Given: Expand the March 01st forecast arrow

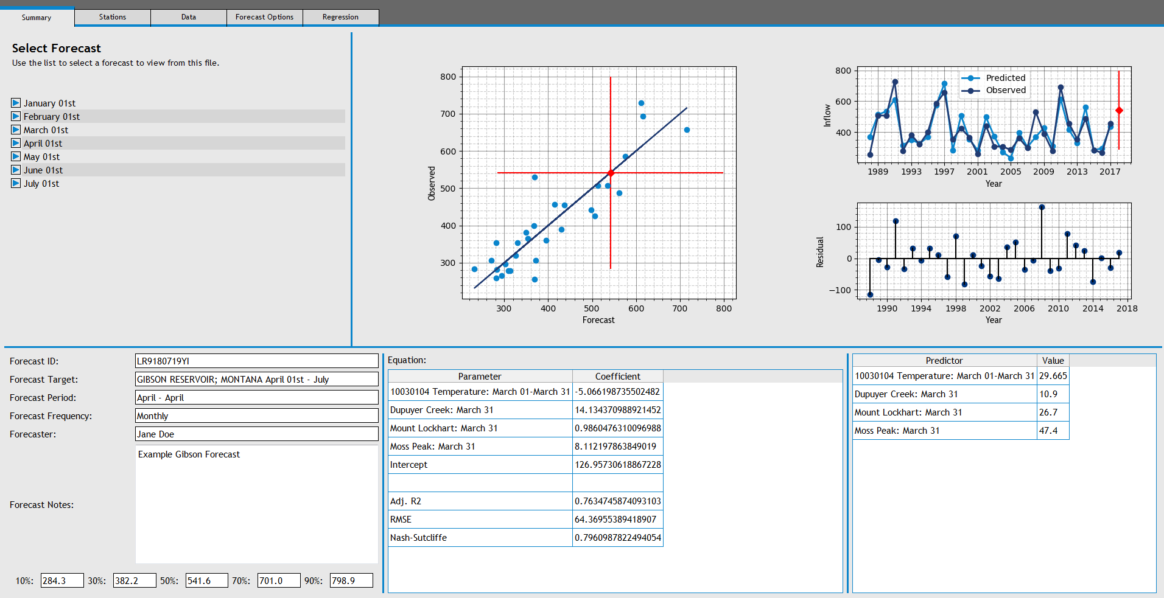Looking at the screenshot, I should tap(16, 130).
